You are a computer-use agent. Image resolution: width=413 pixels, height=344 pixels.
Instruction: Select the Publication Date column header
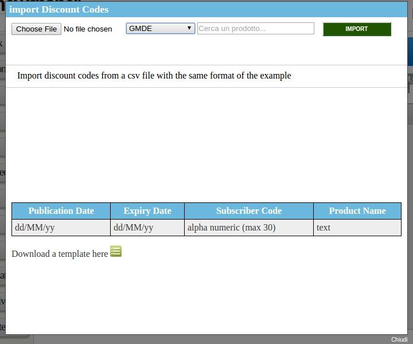tap(61, 210)
